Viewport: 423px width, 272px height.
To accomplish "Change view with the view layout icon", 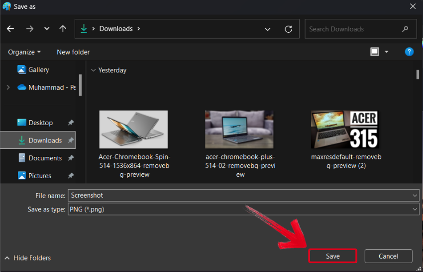I will [x=375, y=52].
